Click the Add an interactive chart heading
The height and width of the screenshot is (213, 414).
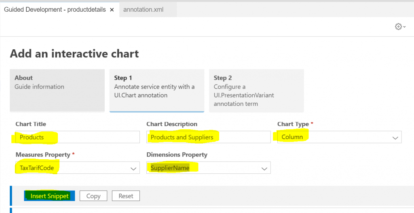(74, 54)
